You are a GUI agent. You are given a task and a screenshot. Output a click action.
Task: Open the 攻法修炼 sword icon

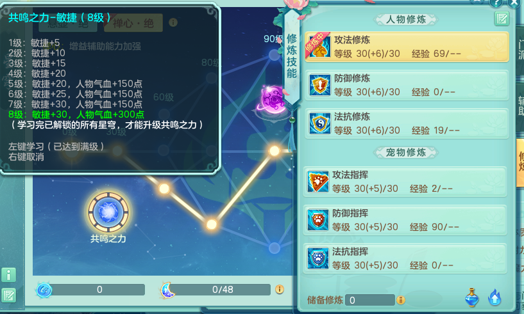click(317, 47)
